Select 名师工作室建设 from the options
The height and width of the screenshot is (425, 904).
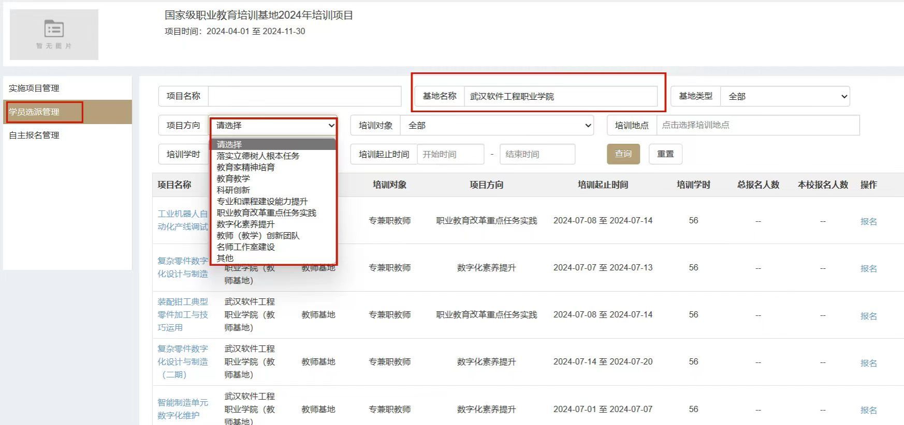pyautogui.click(x=246, y=247)
